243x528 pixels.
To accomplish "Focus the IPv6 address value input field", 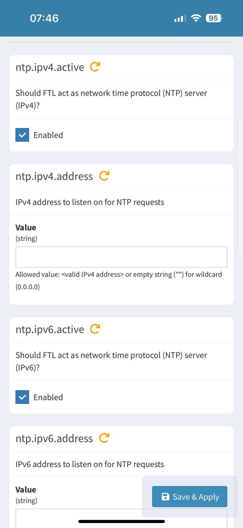I will click(x=121, y=518).
